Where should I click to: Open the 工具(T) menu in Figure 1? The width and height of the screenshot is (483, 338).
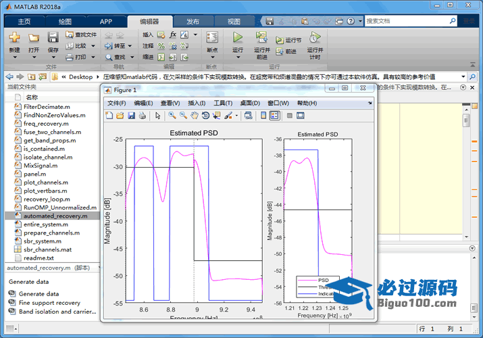(223, 103)
